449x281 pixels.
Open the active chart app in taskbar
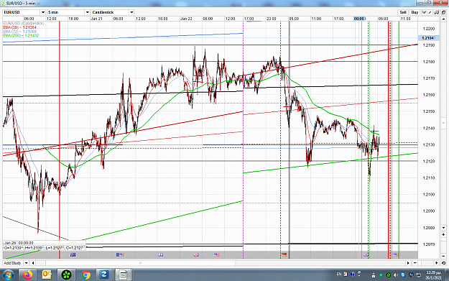[123, 275]
